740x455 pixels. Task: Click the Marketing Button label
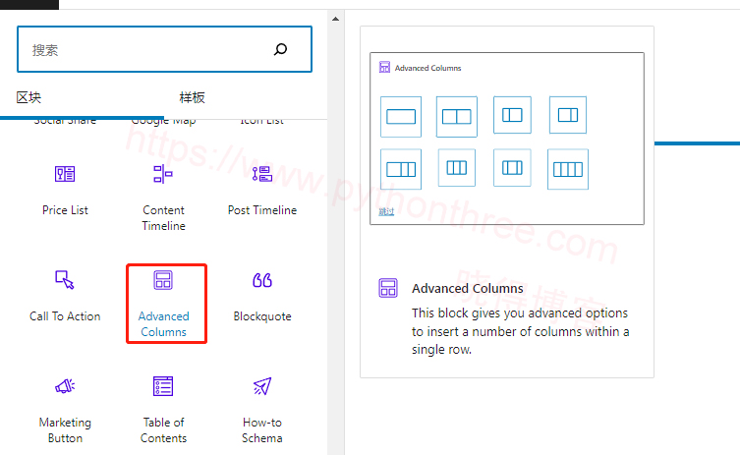(65, 430)
